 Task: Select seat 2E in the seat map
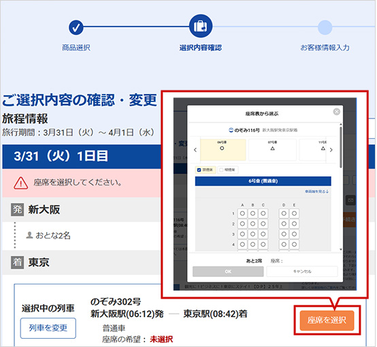(294, 224)
